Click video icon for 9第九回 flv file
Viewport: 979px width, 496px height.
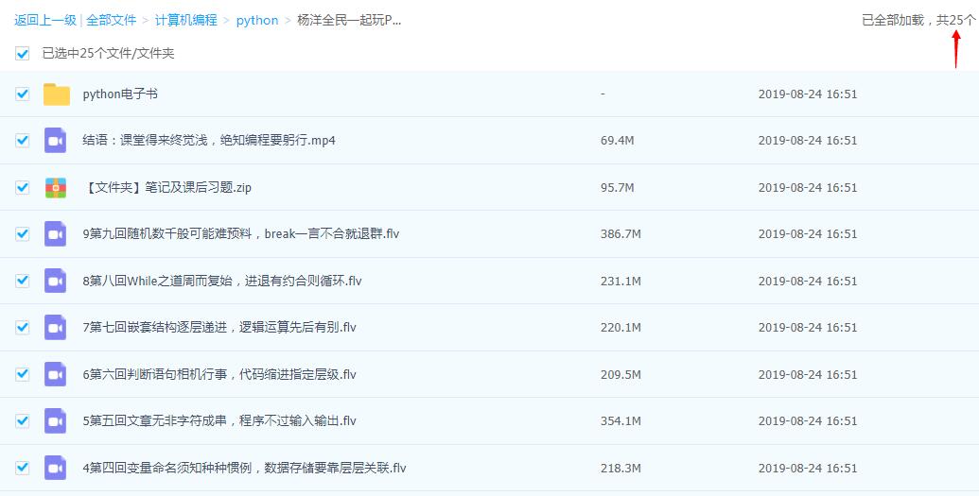56,234
